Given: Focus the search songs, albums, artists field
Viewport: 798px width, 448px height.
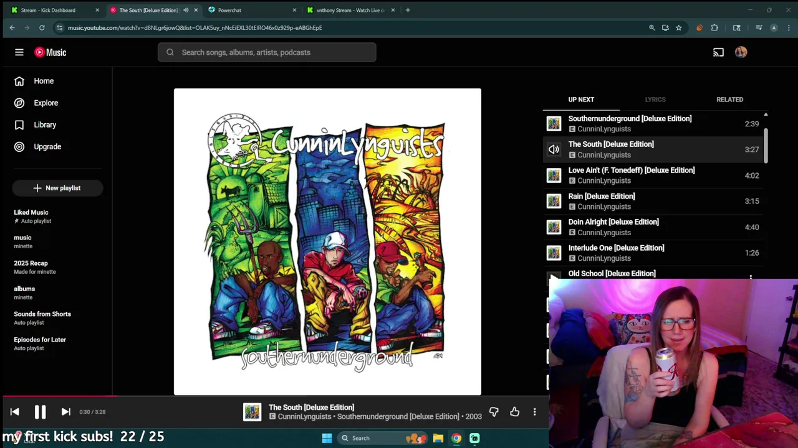Looking at the screenshot, I should click(x=267, y=52).
